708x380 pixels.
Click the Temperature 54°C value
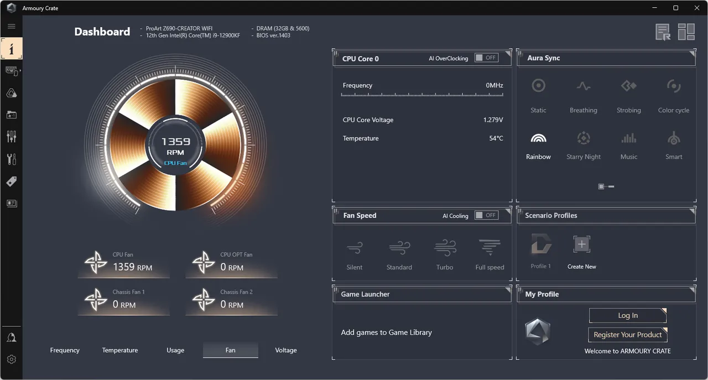tap(496, 138)
